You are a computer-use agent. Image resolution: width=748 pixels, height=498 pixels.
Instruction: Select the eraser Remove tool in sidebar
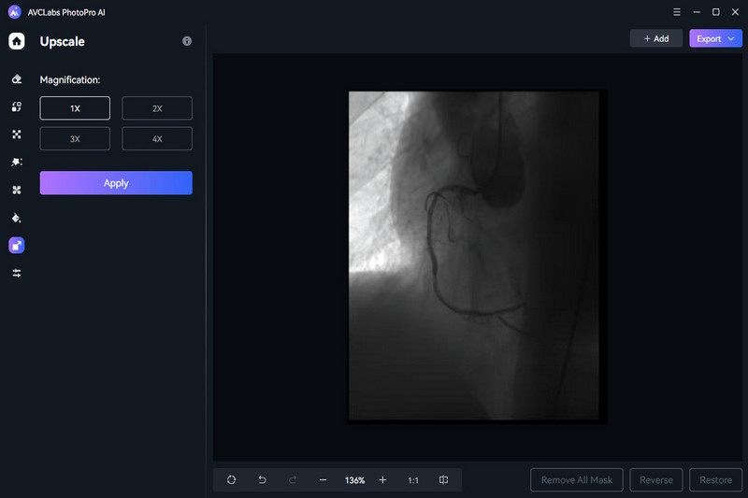(x=17, y=79)
